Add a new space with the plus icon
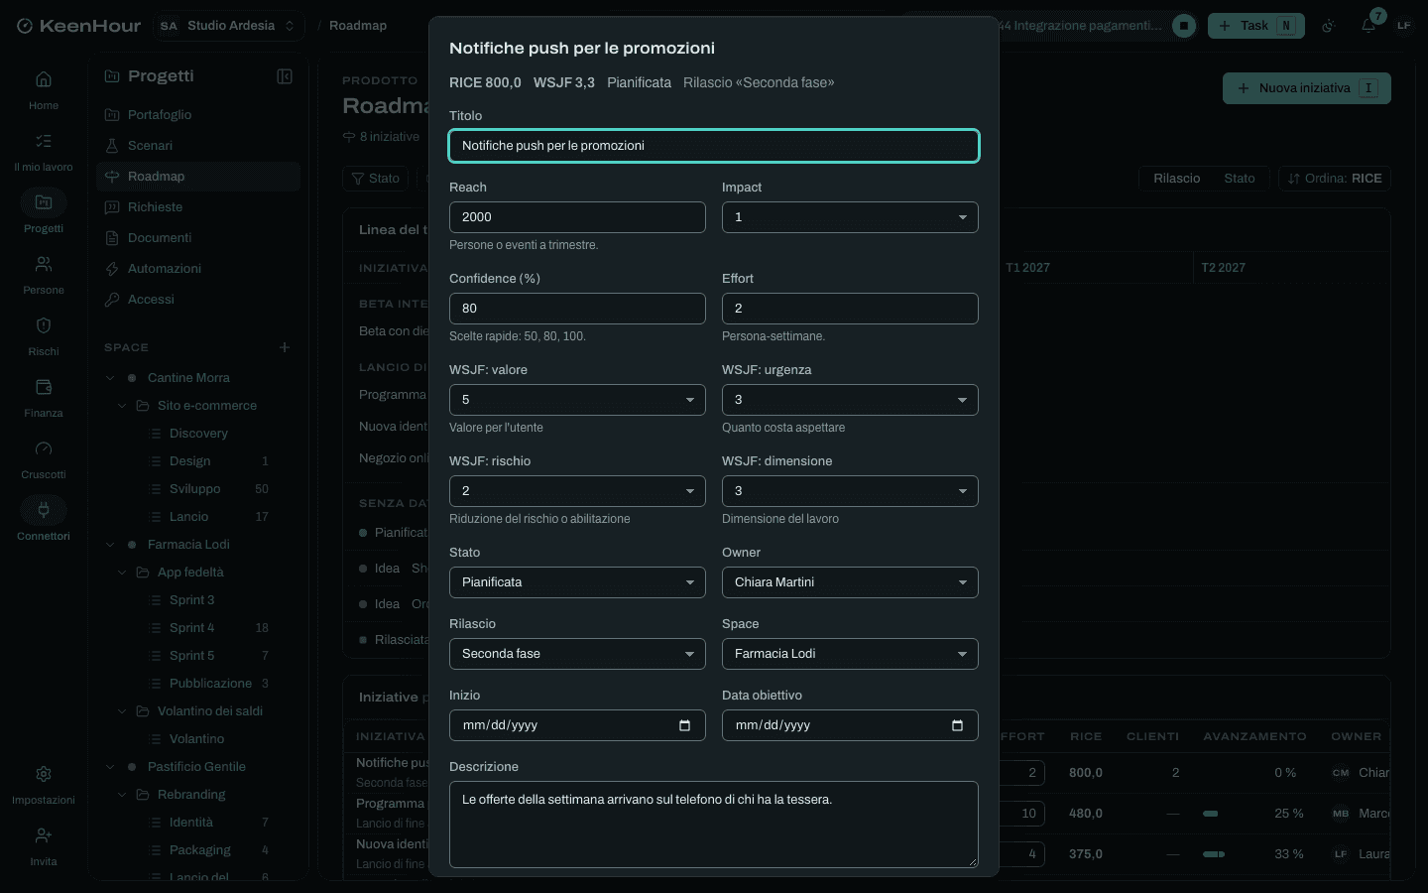The width and height of the screenshot is (1428, 893). (x=285, y=347)
